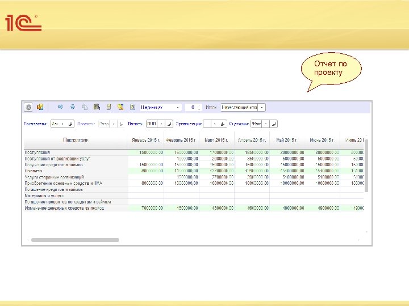The width and height of the screenshot is (409, 306).
Task: Select the Поступления row label
Action: click(x=37, y=152)
